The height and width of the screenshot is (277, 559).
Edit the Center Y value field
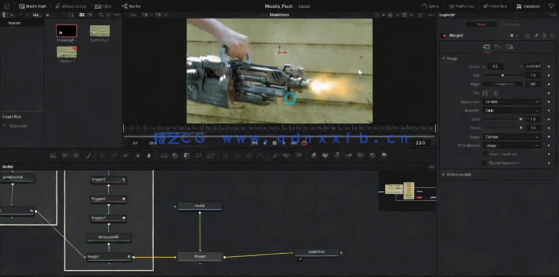533,67
